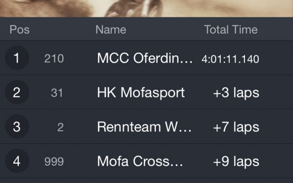293x183 pixels.
Task: Click the position 1 circle badge
Action: 17,58
